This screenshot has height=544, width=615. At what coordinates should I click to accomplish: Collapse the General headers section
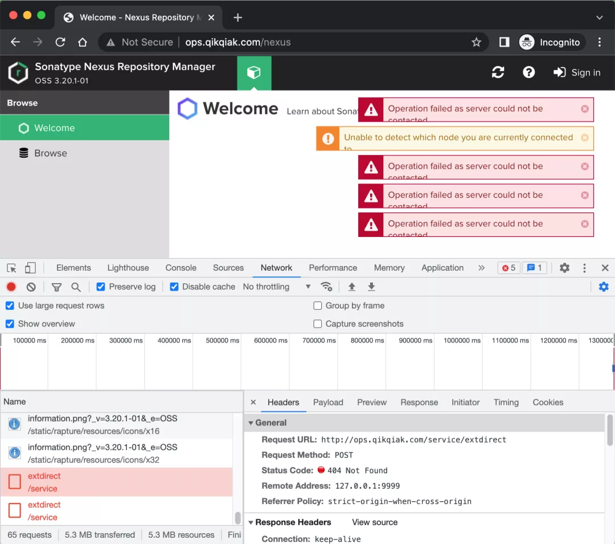pyautogui.click(x=251, y=423)
